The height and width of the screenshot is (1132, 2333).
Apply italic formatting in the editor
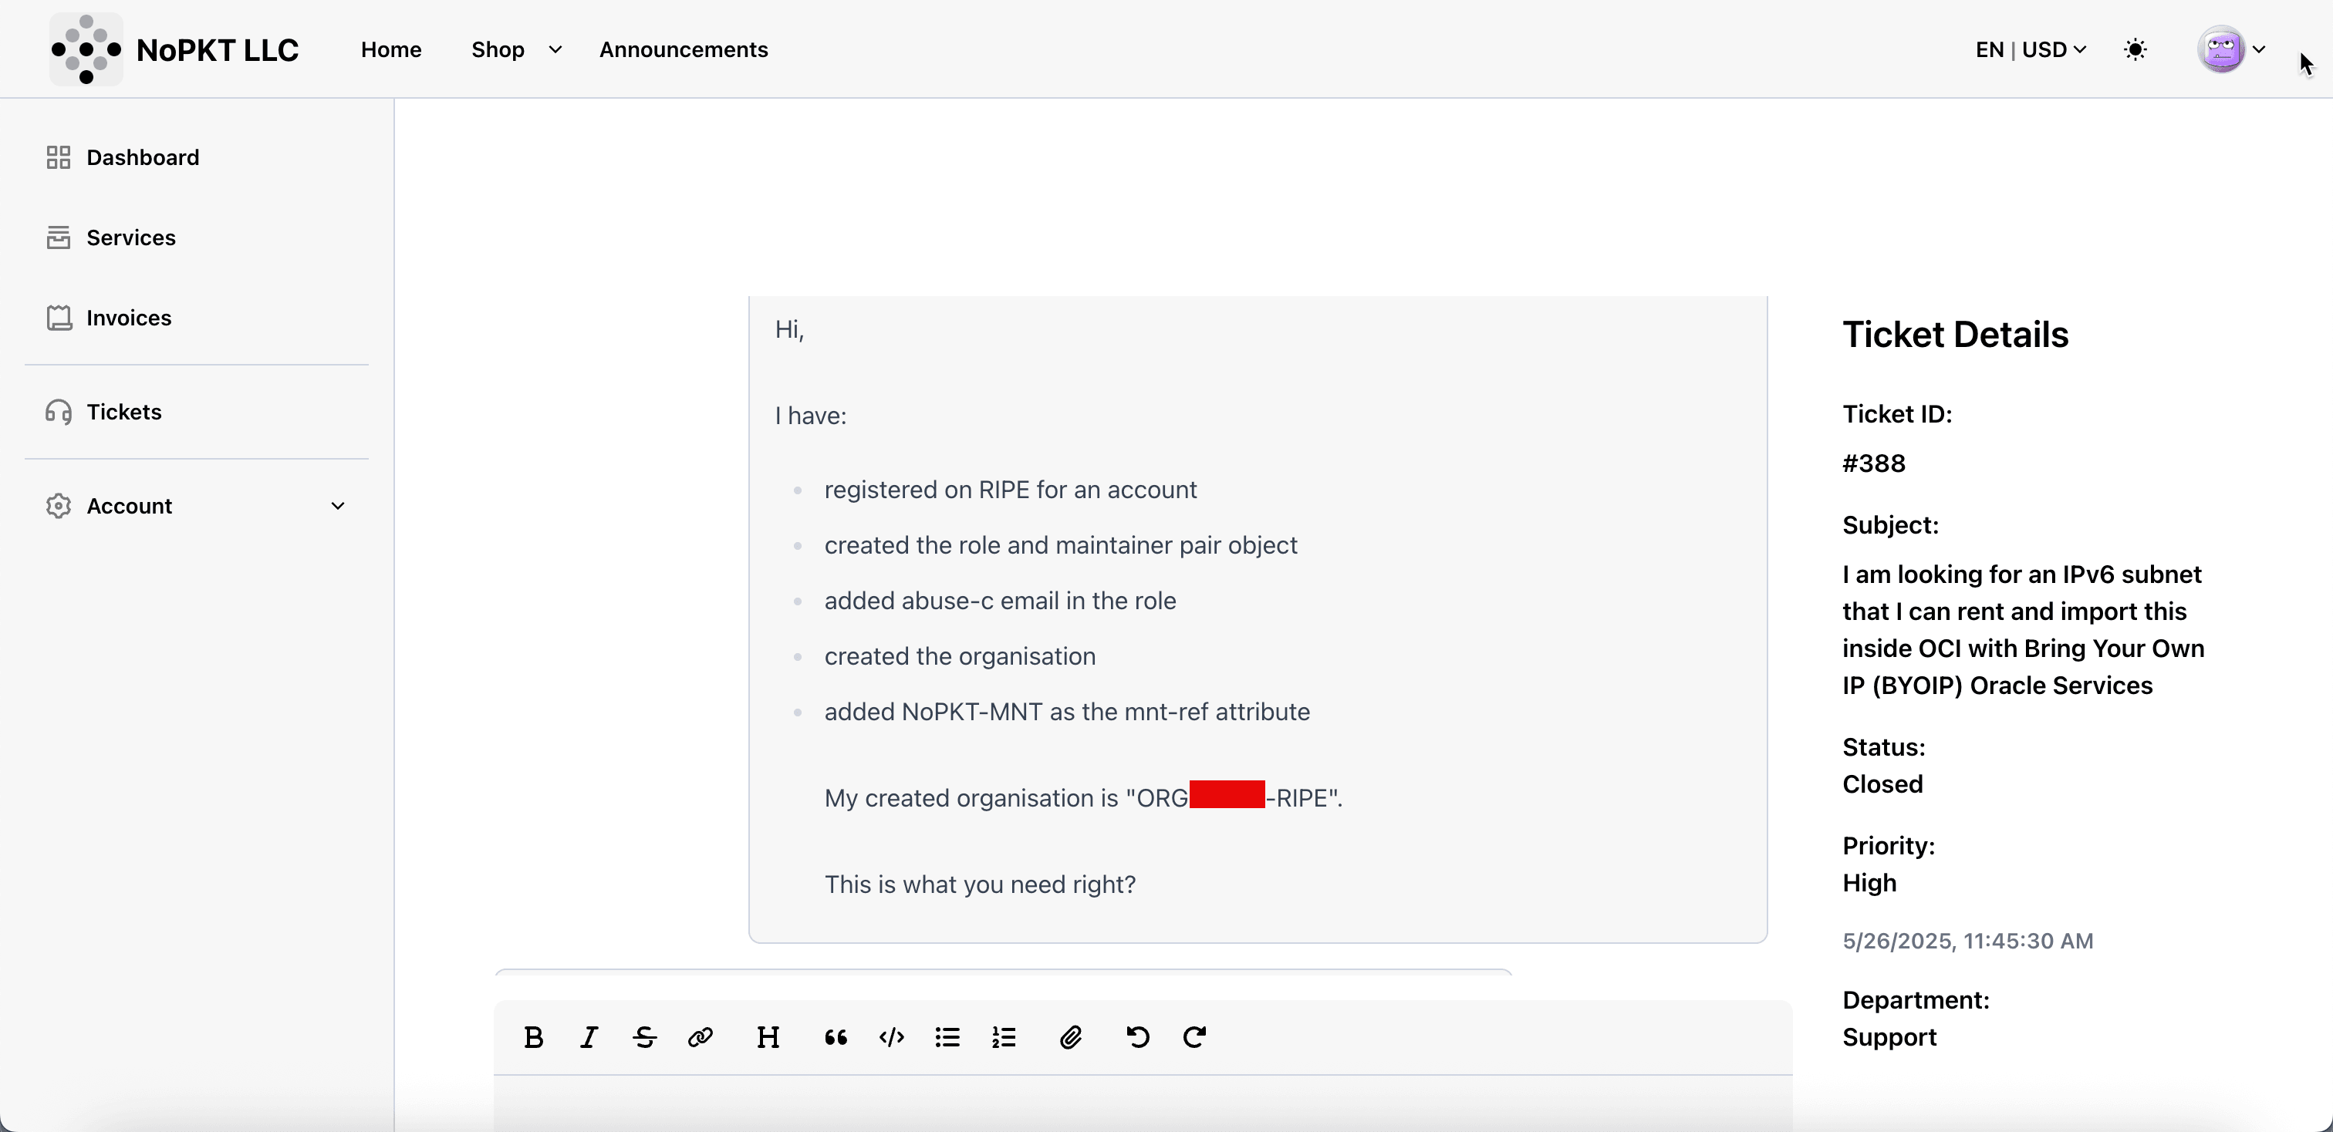coord(589,1037)
